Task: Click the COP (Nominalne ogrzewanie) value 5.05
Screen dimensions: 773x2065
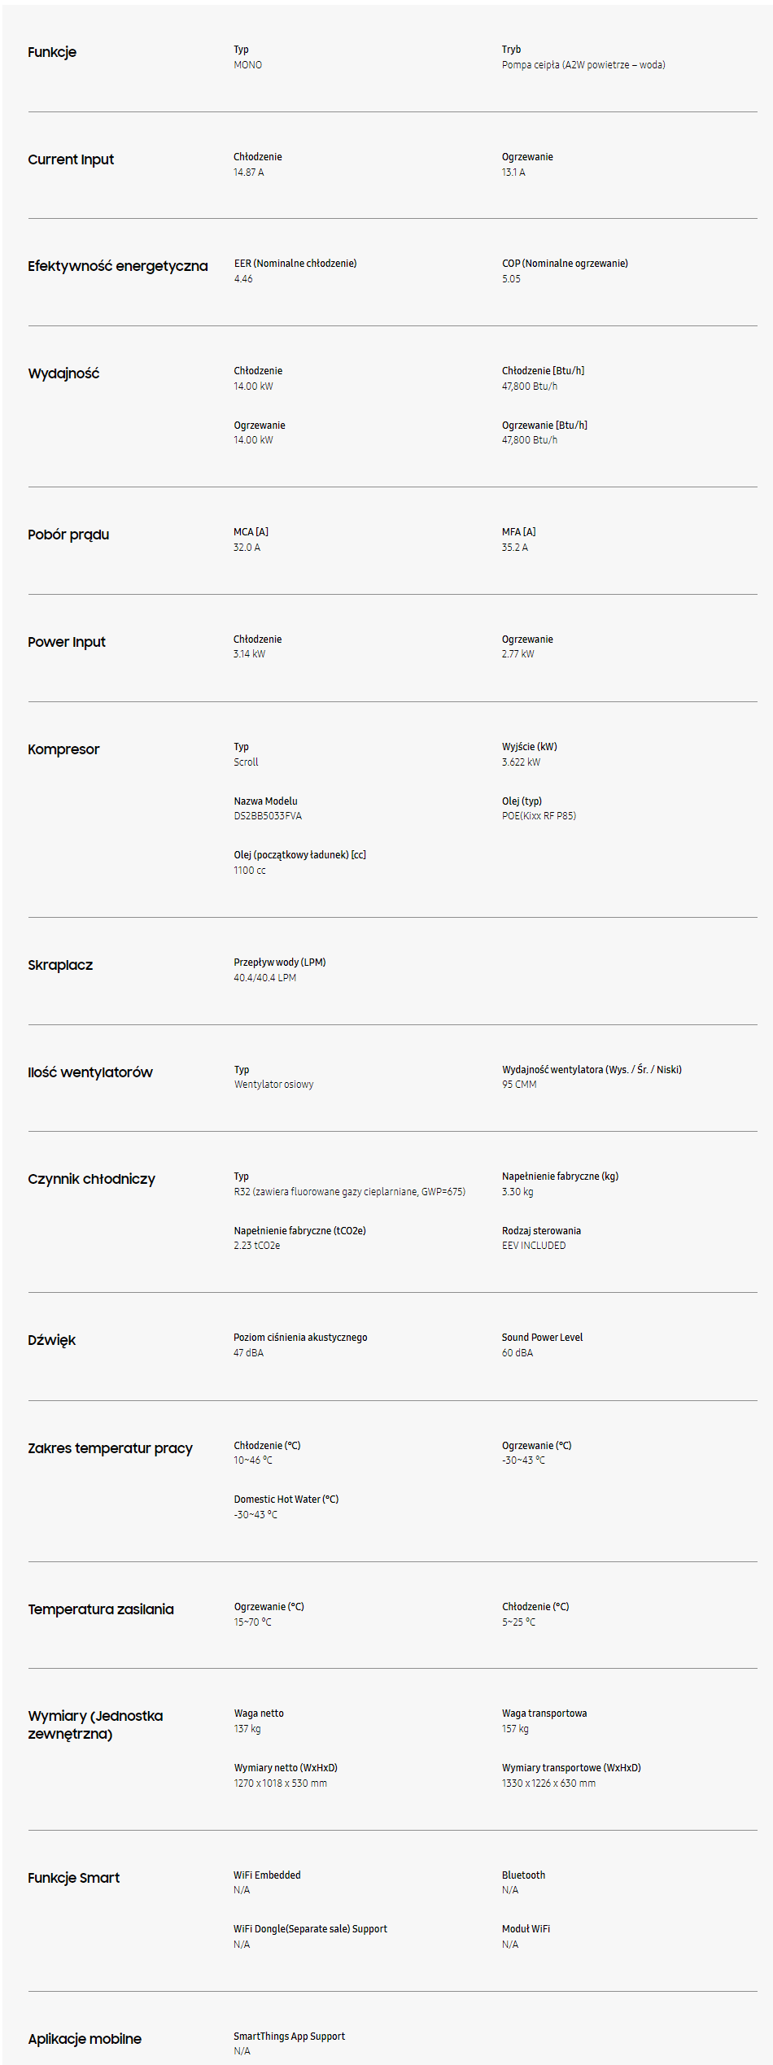Action: 511,279
